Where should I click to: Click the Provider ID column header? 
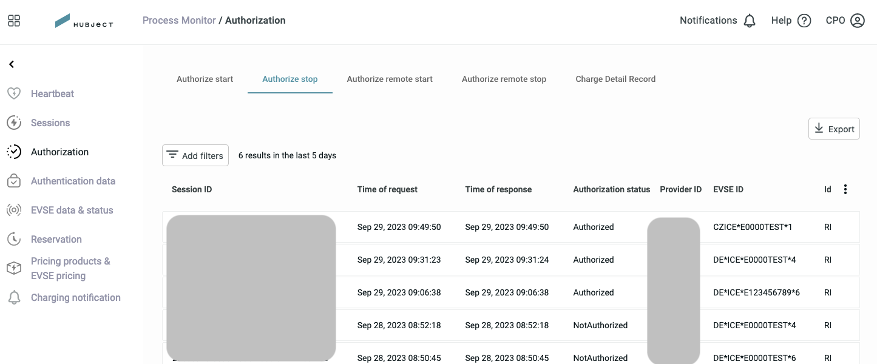coord(681,189)
